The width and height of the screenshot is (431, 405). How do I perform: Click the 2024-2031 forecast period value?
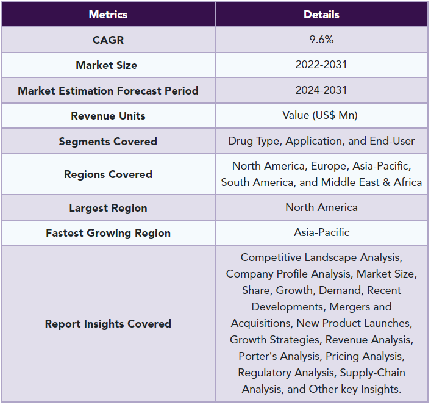(321, 90)
